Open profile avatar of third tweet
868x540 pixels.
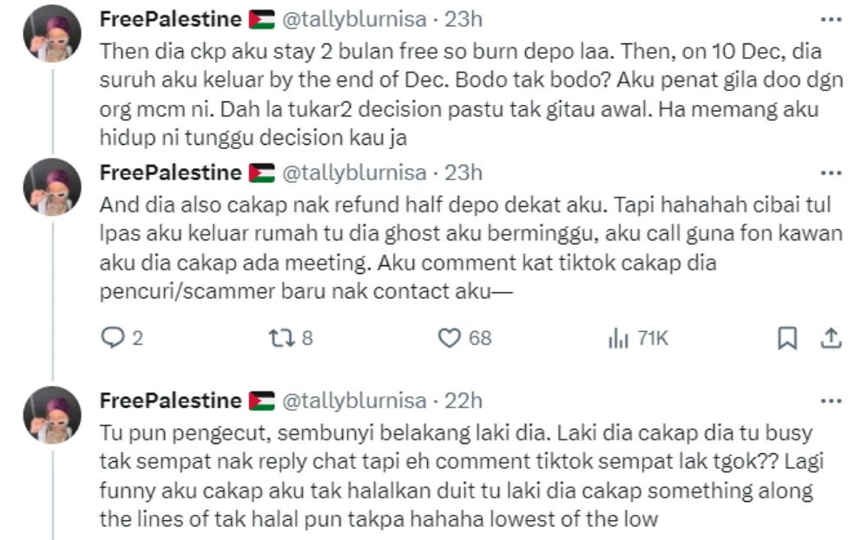click(x=51, y=415)
